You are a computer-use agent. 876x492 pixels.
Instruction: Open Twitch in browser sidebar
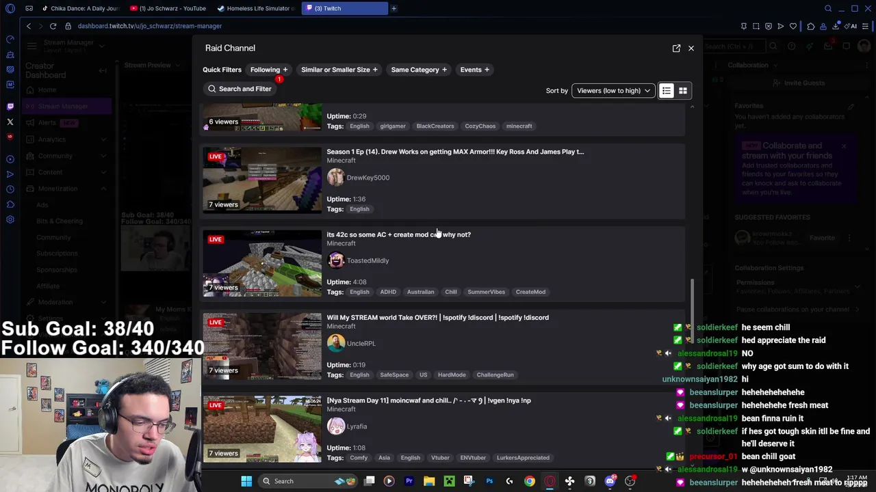click(10, 106)
